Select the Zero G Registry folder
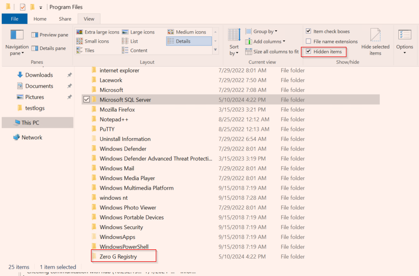The width and height of the screenshot is (419, 276). click(x=118, y=257)
